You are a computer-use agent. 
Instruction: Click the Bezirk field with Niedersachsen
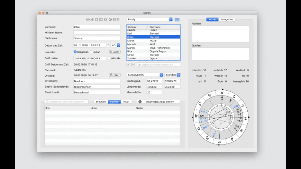pyautogui.click(x=97, y=87)
